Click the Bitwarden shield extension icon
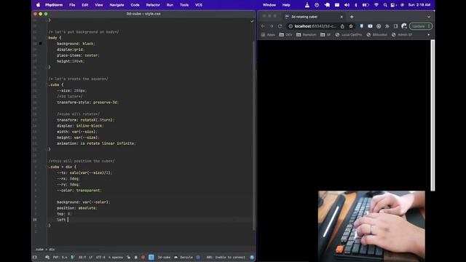 click(x=361, y=26)
